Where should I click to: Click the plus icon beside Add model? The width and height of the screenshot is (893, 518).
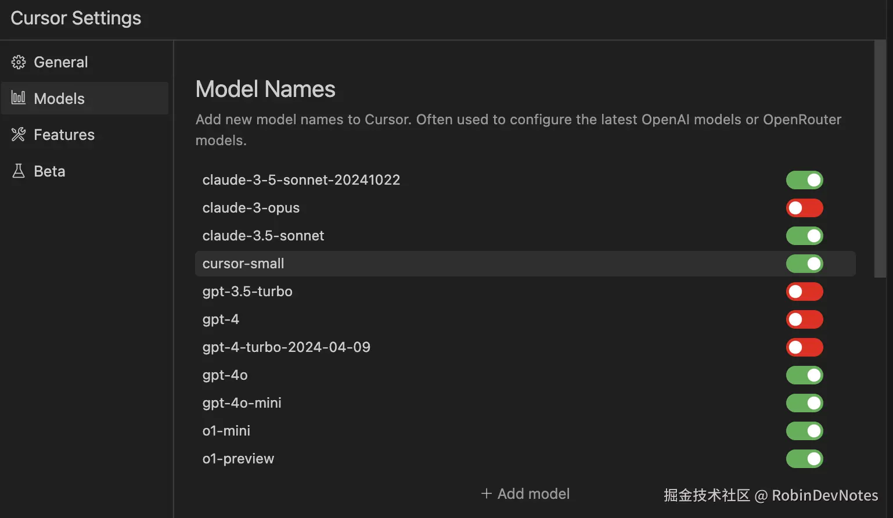coord(487,494)
